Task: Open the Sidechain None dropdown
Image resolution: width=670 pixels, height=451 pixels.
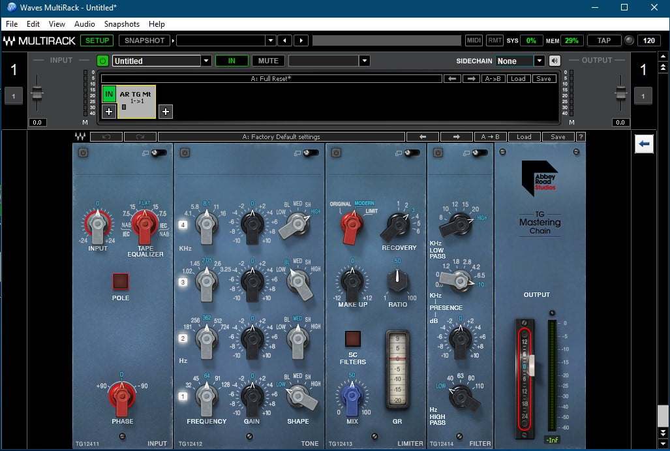Action: point(540,61)
